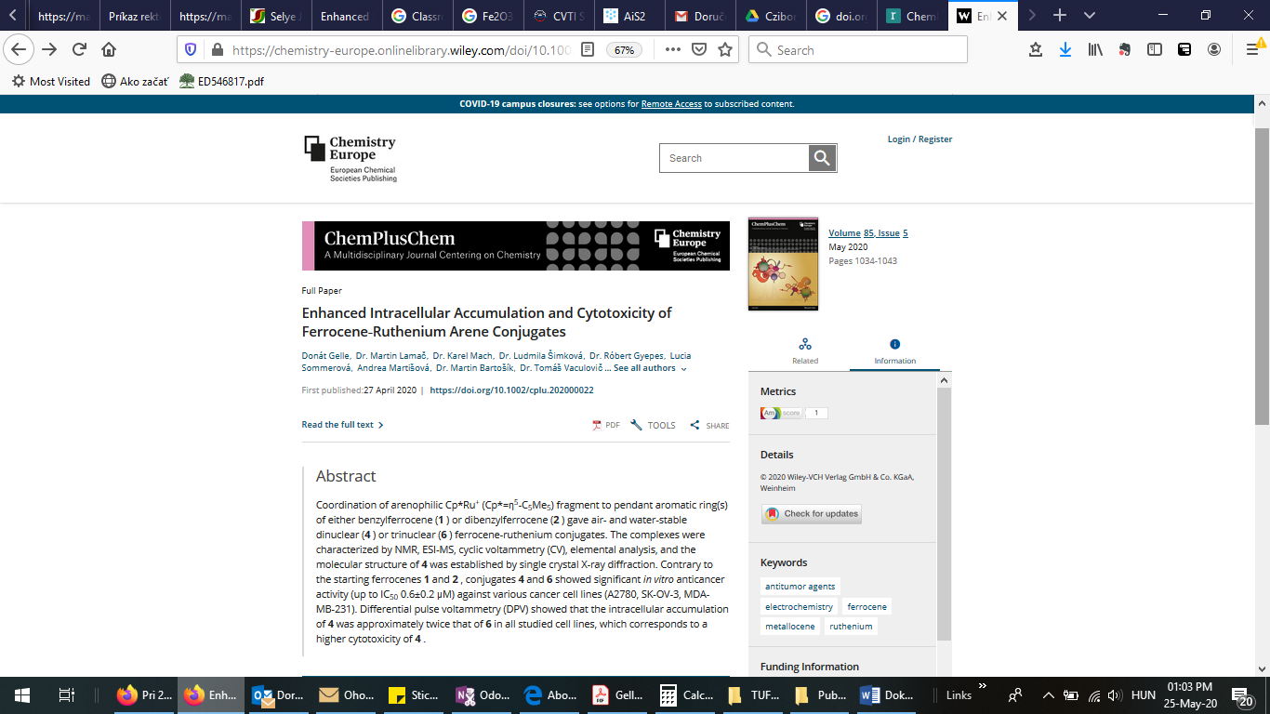Screen dimensions: 1270x714
Task: Select the Information tab
Action: (894, 351)
